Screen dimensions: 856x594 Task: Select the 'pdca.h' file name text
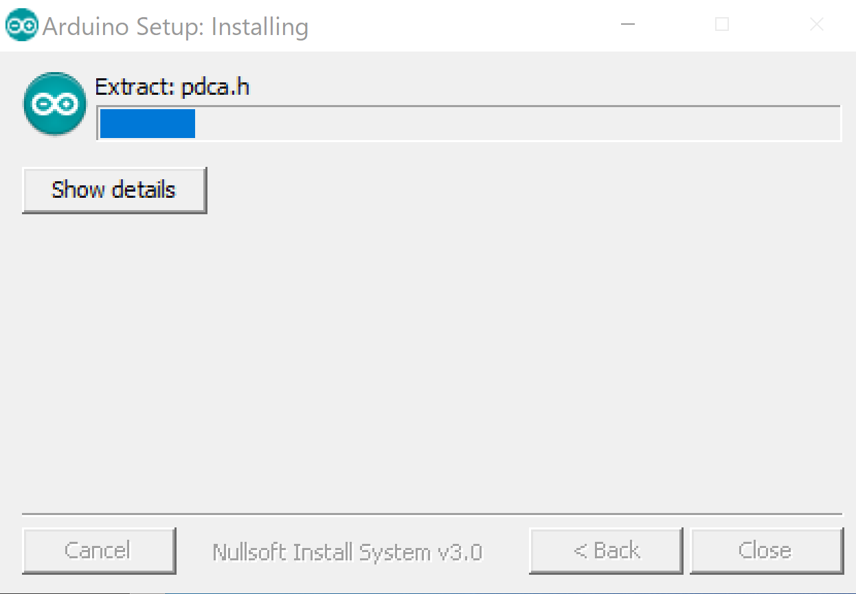point(215,89)
